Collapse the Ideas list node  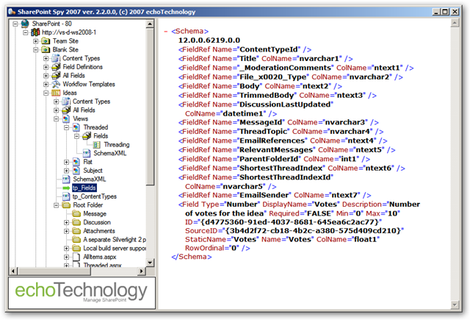46,93
